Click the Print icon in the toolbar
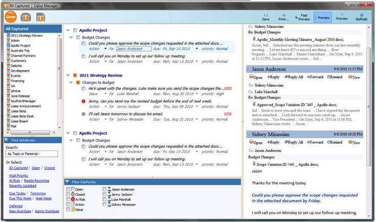The image size is (376, 222). tap(283, 16)
